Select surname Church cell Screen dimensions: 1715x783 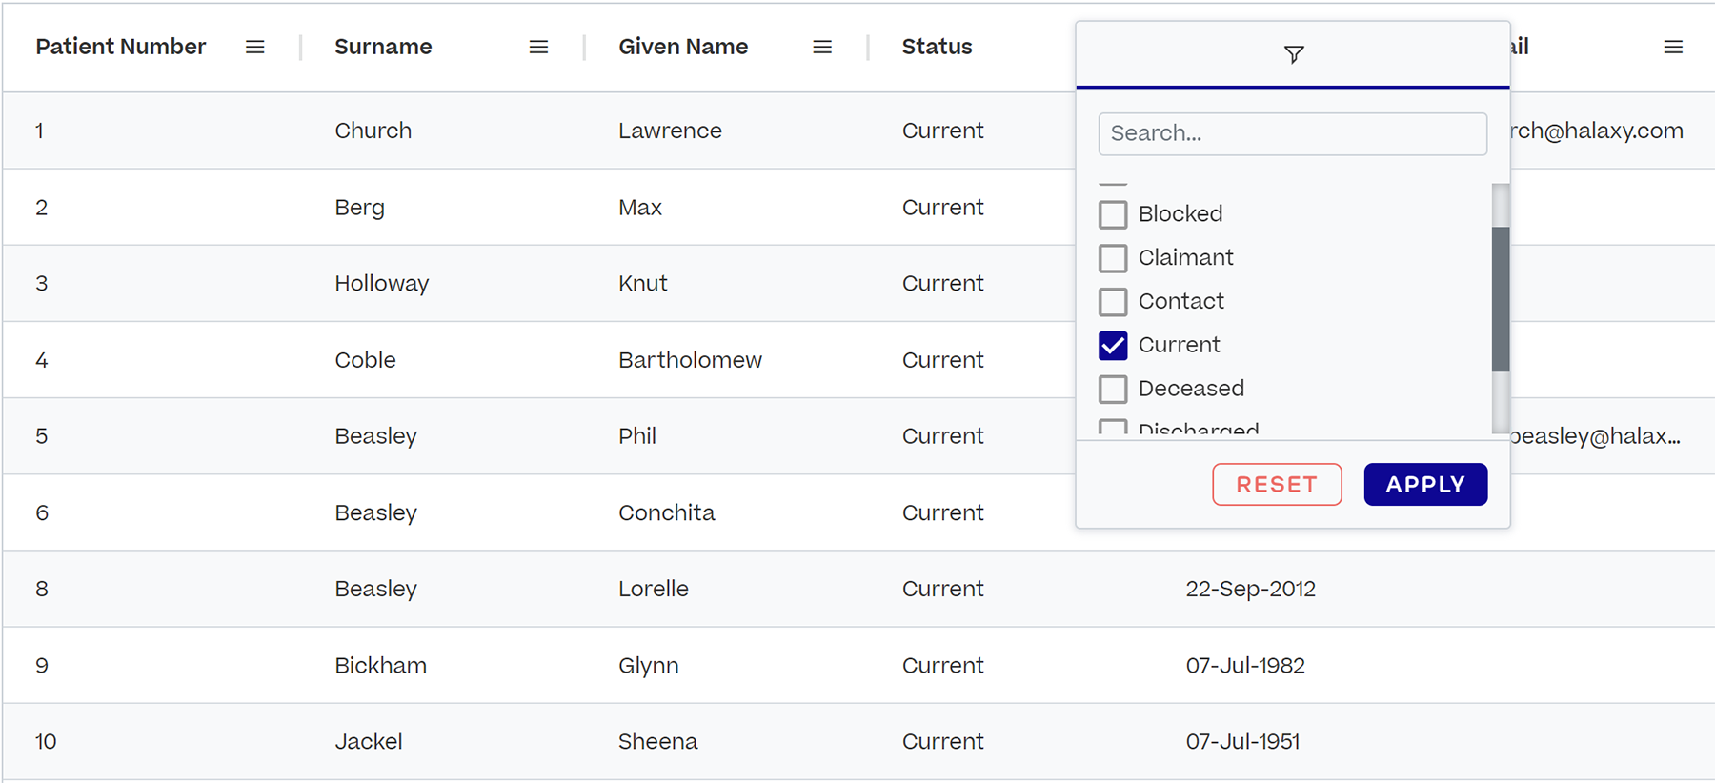tap(373, 130)
